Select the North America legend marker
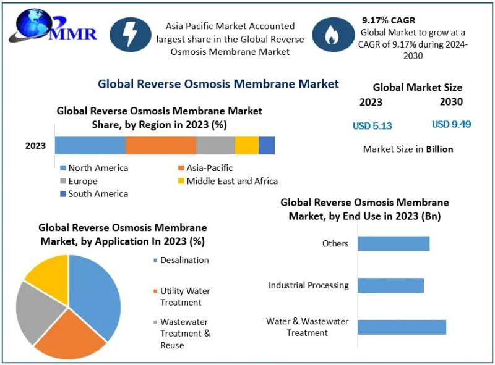Screen dimensions: 495x365 62,168
